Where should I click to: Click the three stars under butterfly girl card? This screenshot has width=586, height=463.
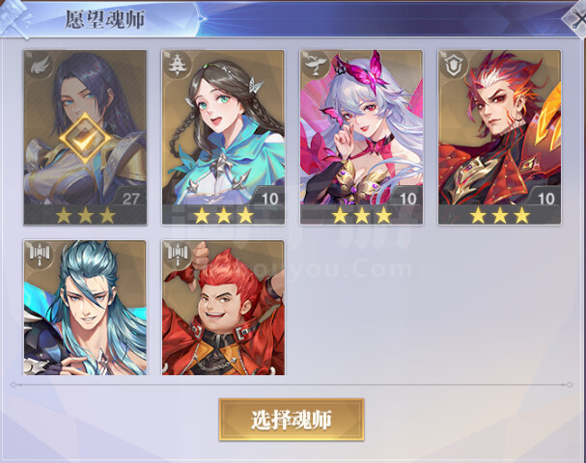(x=362, y=215)
